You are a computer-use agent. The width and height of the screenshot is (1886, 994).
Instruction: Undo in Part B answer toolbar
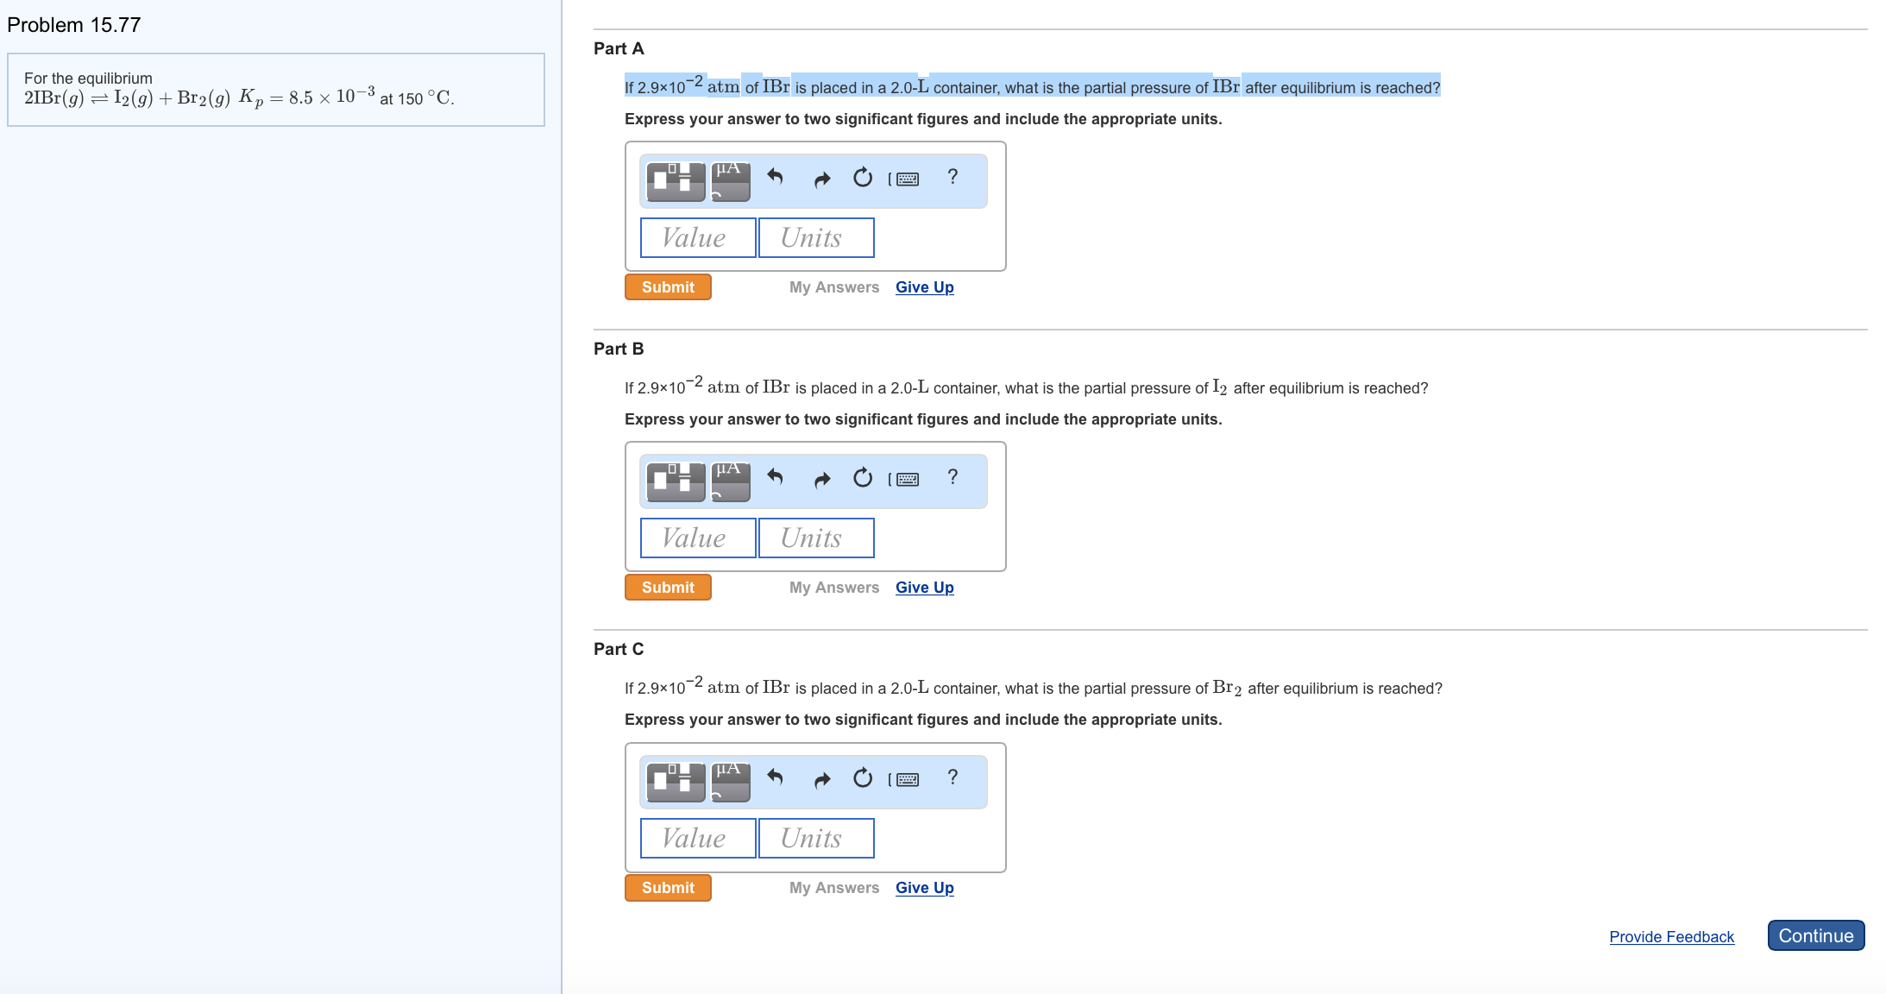(x=775, y=477)
